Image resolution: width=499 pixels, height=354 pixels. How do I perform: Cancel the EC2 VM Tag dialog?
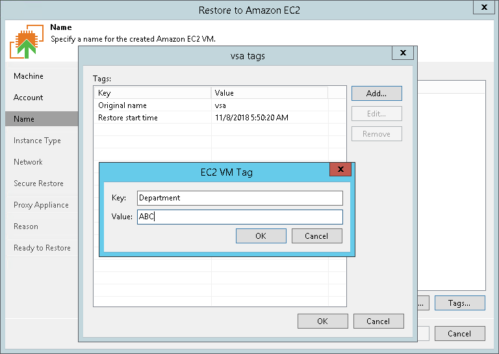click(316, 236)
